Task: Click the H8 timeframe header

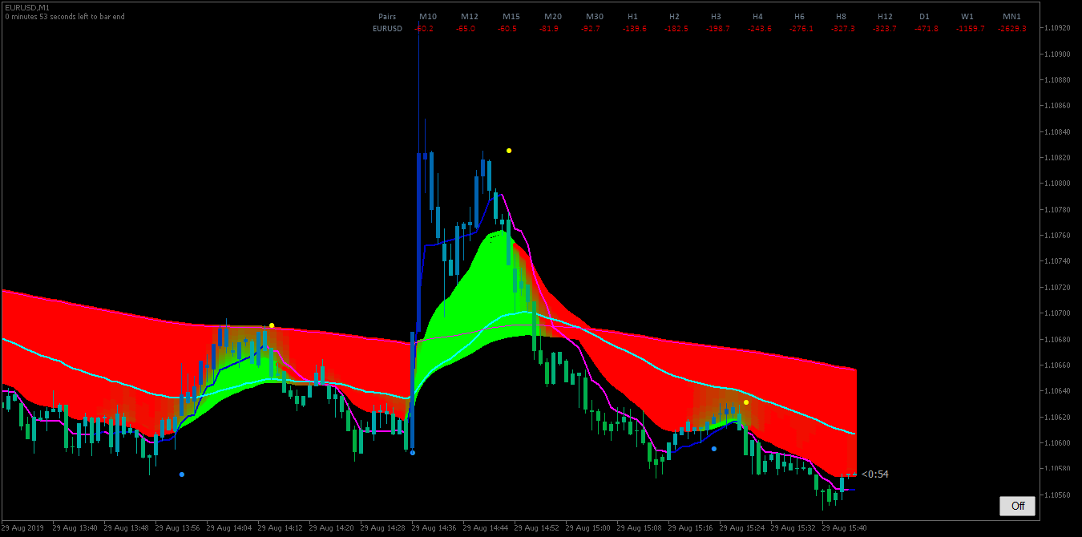Action: [x=842, y=16]
